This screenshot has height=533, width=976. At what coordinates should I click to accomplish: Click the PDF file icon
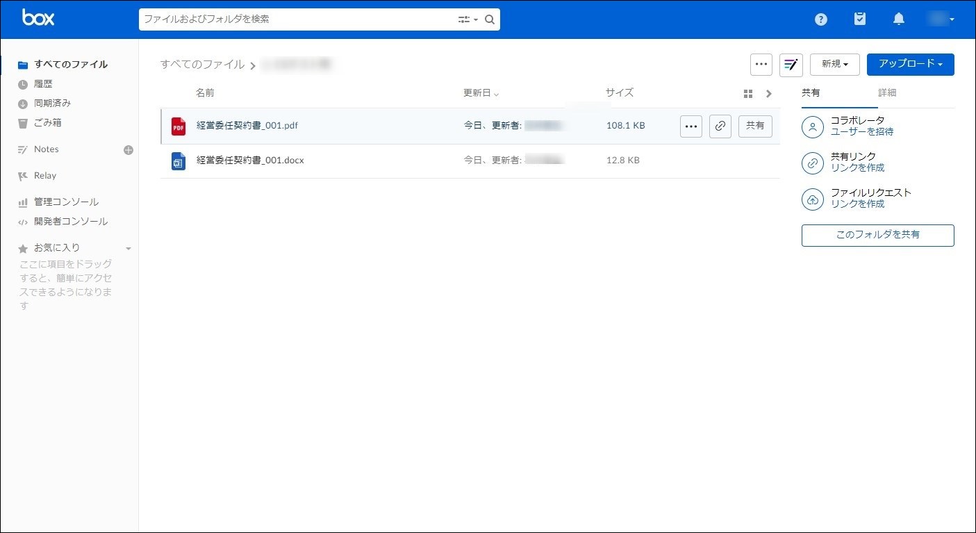[179, 126]
